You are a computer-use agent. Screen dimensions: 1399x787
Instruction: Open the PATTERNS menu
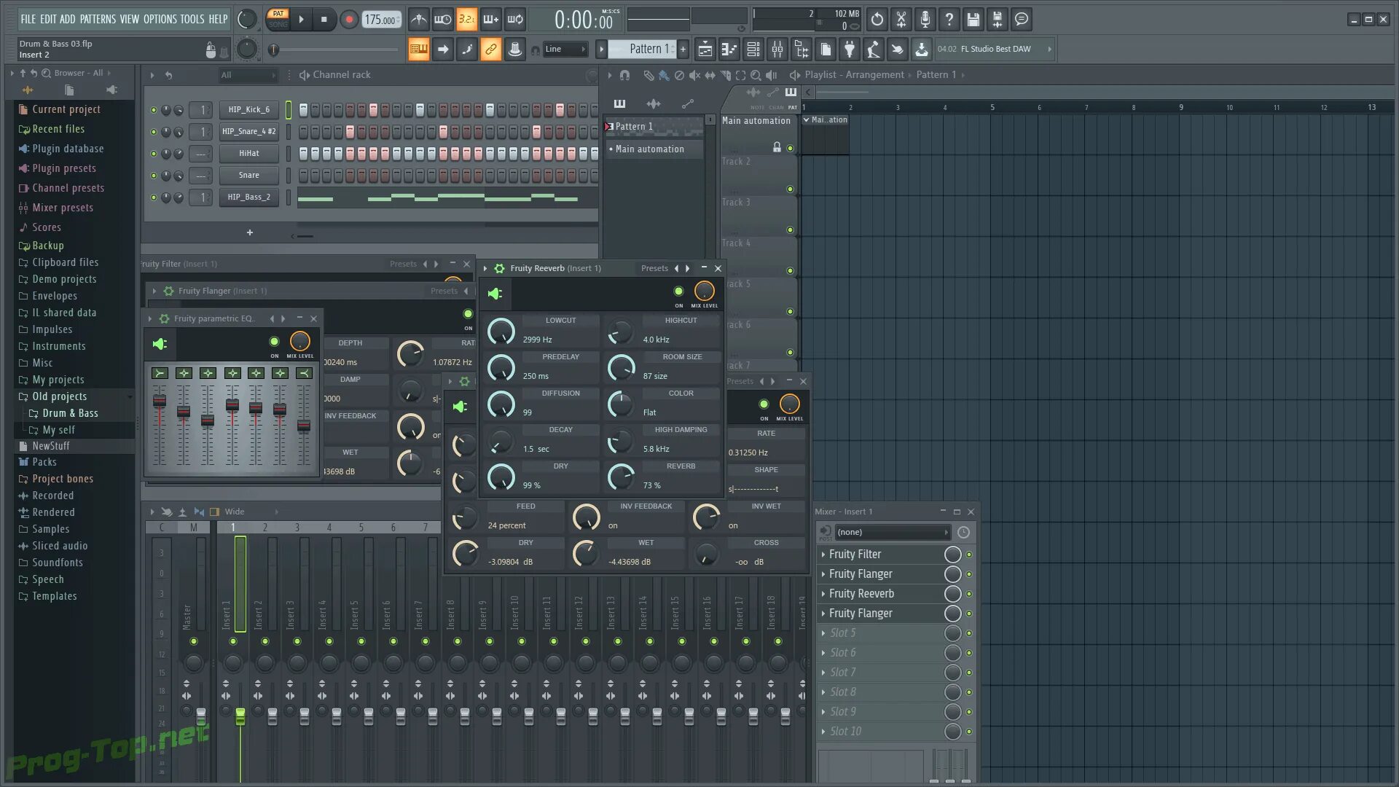click(x=97, y=19)
